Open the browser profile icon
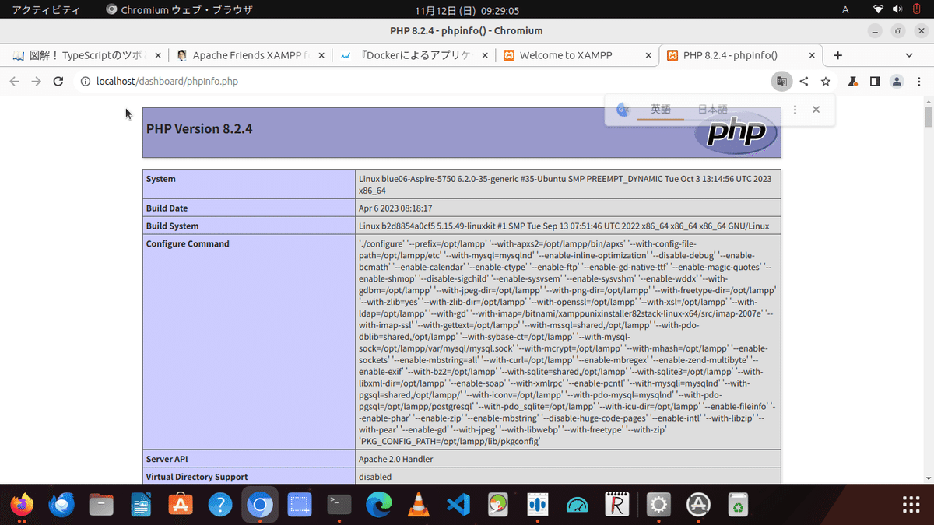Viewport: 934px width, 525px height. point(896,81)
